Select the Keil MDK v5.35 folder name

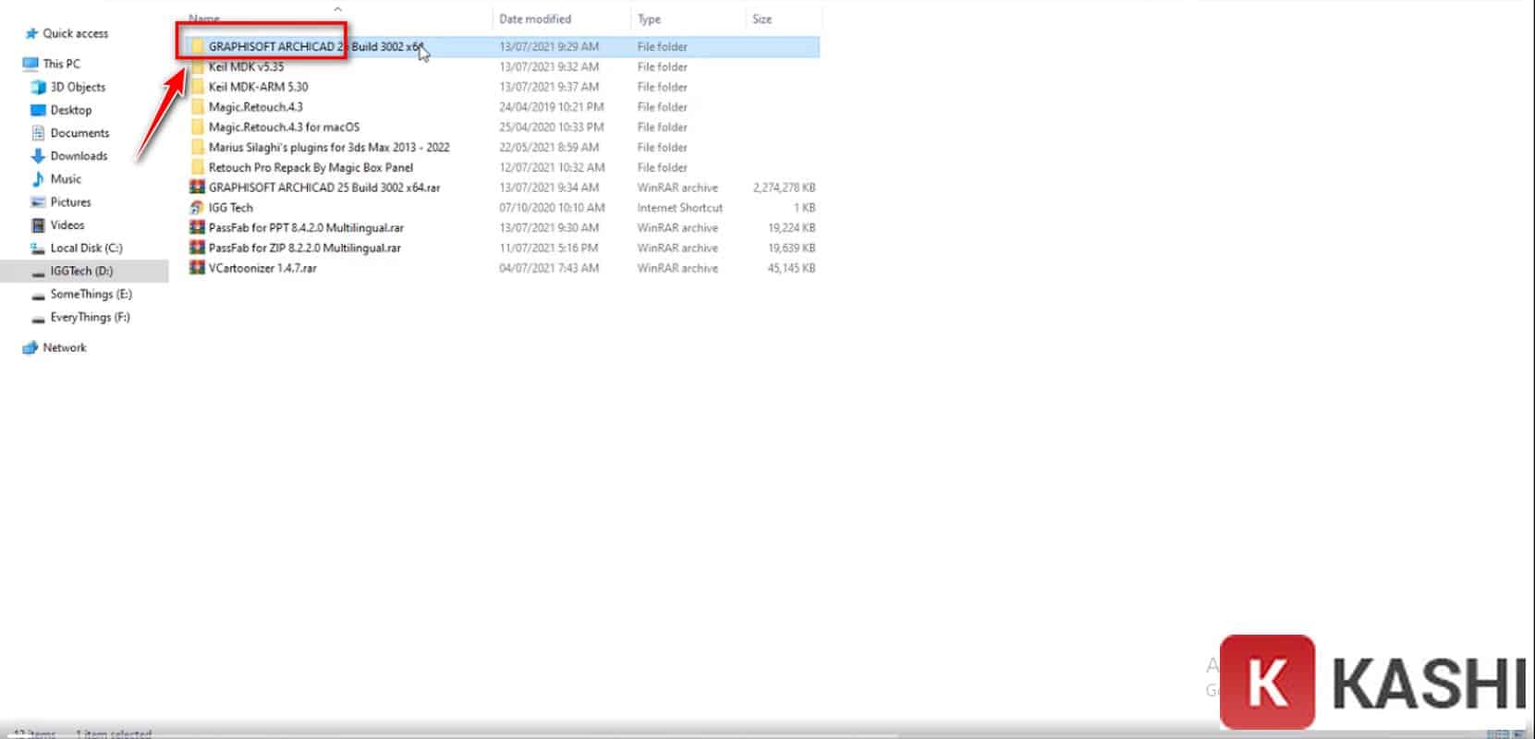pos(246,67)
